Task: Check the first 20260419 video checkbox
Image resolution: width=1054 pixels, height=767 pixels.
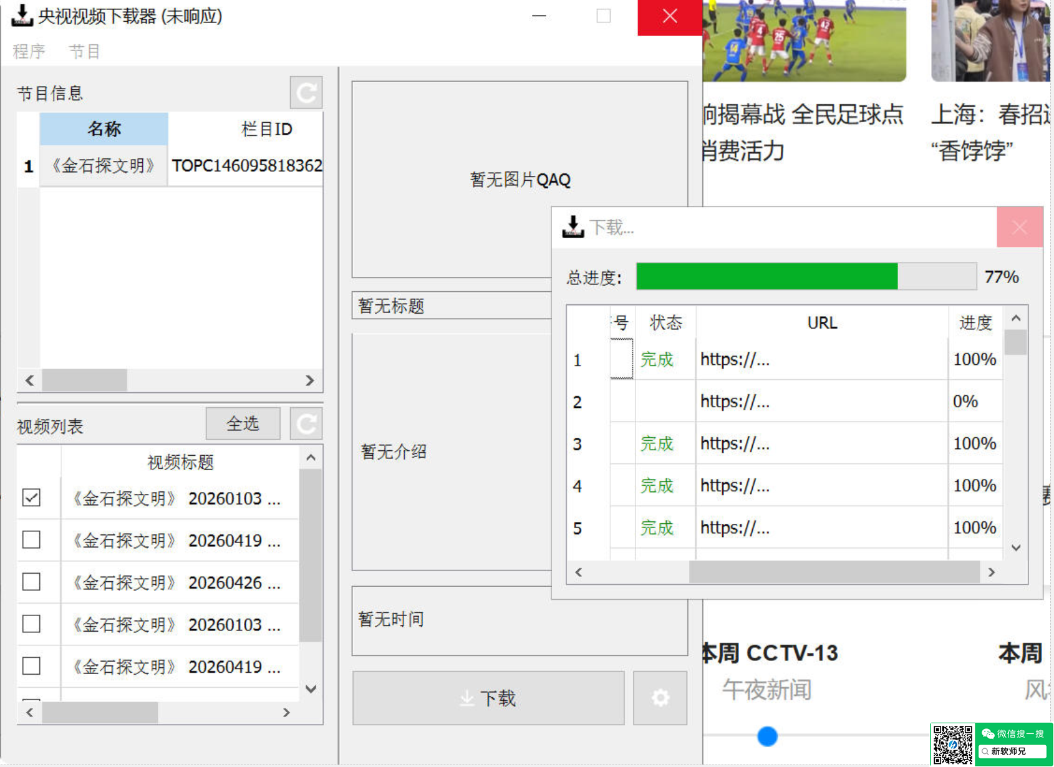Action: (x=31, y=540)
